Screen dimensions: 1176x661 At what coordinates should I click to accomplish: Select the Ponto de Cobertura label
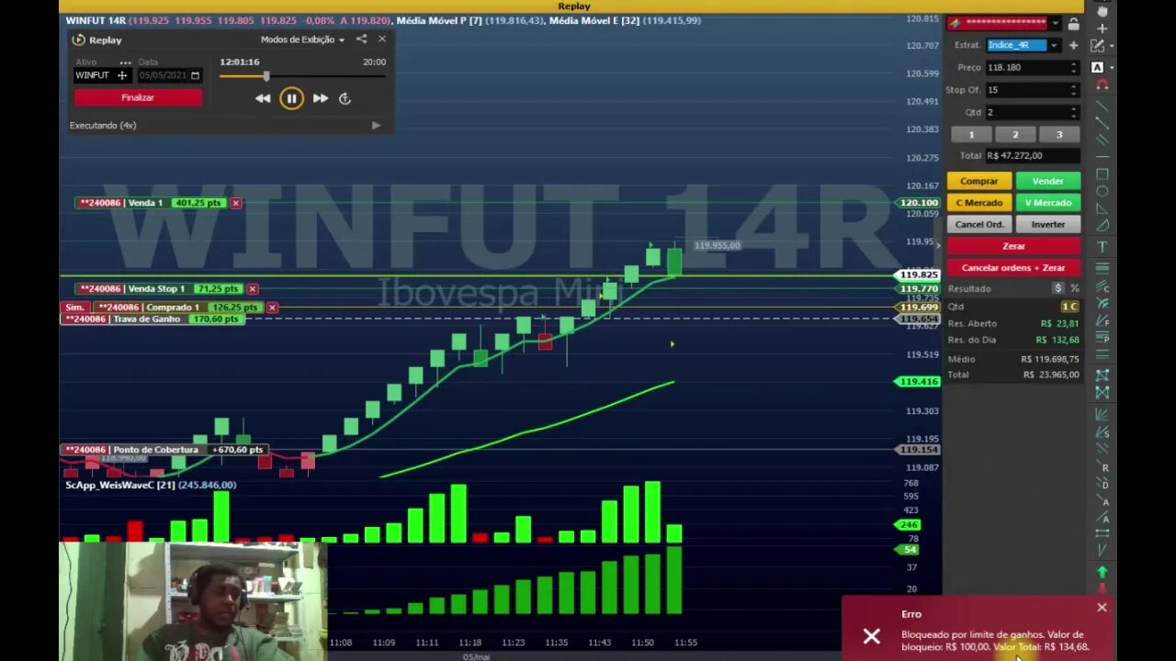pyautogui.click(x=164, y=450)
